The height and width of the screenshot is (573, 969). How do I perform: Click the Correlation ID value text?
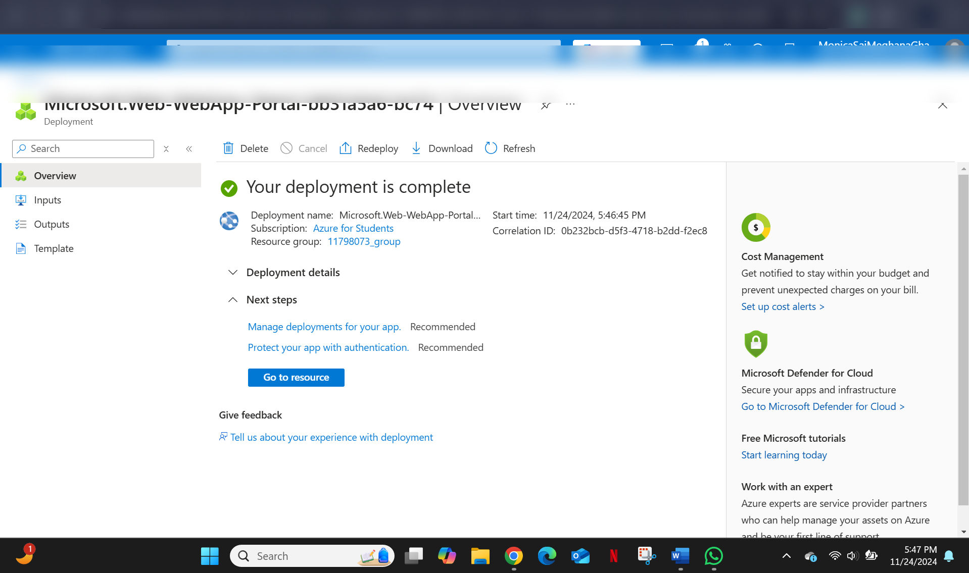tap(634, 231)
